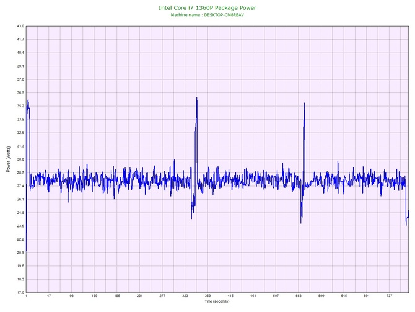Click the 41.7 y-axis label
Viewport: 415px width, 312px height.
click(20, 40)
